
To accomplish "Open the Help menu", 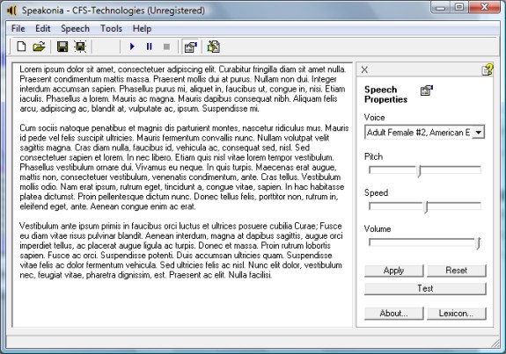I will 142,29.
